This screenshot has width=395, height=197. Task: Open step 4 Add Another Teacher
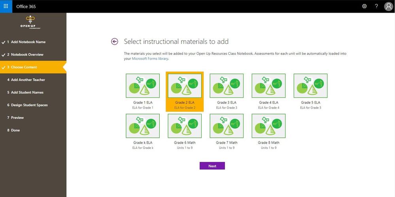(28, 80)
